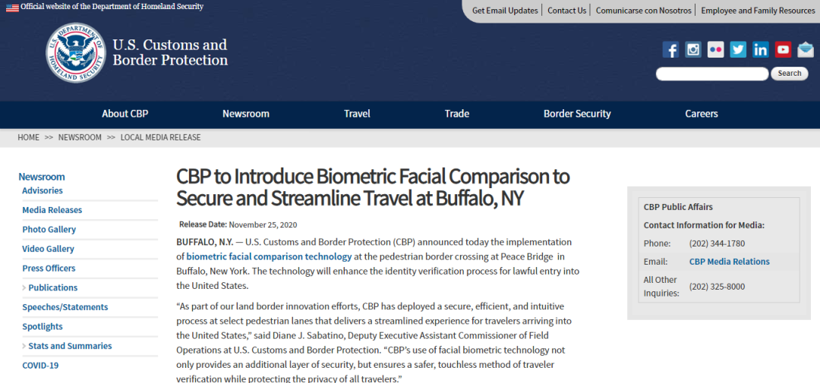This screenshot has height=383, width=820.
Task: Click the email envelope icon
Action: (x=806, y=49)
